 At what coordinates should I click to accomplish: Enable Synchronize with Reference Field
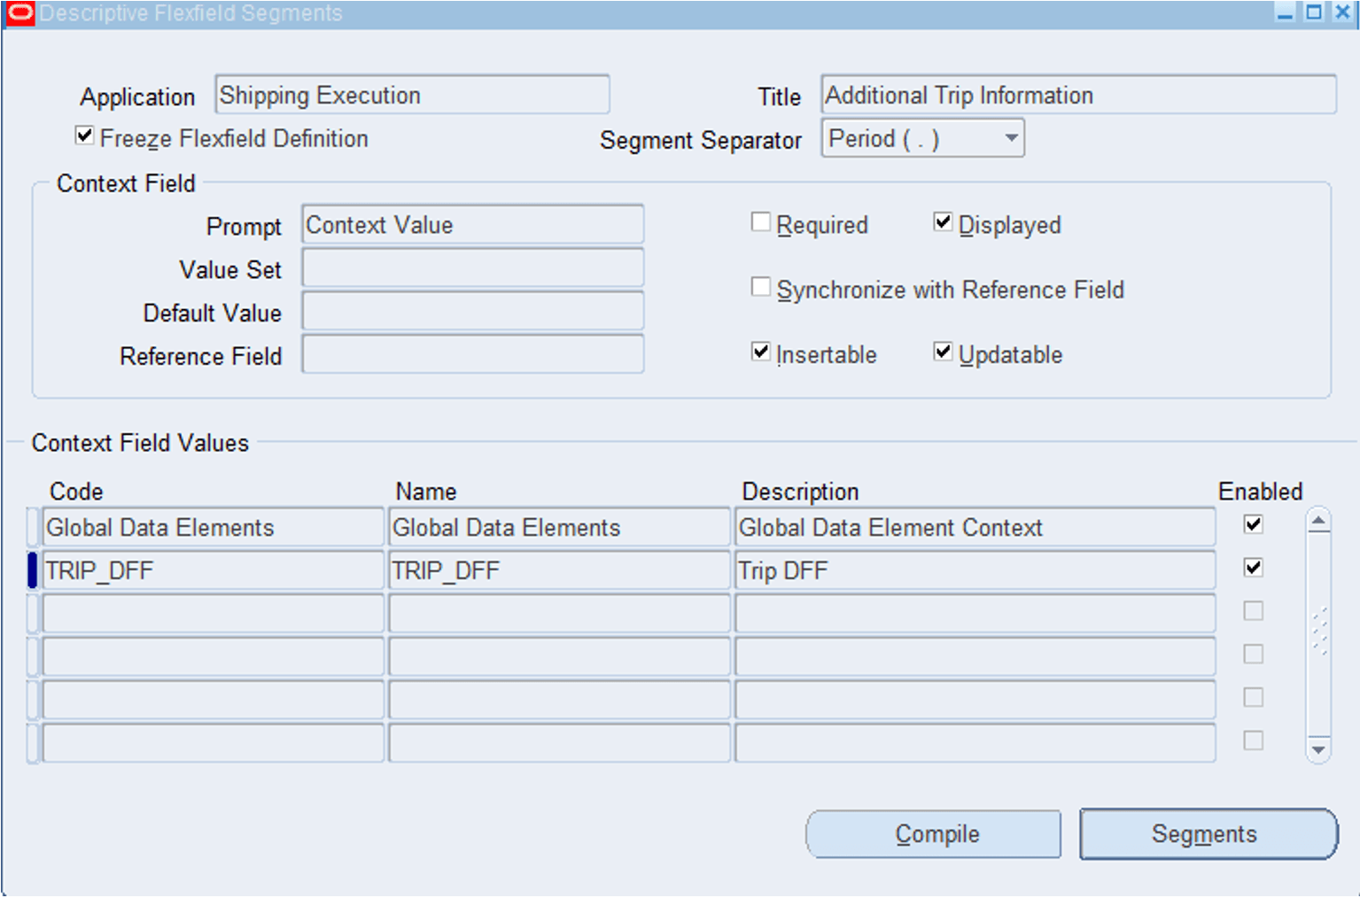pos(761,286)
